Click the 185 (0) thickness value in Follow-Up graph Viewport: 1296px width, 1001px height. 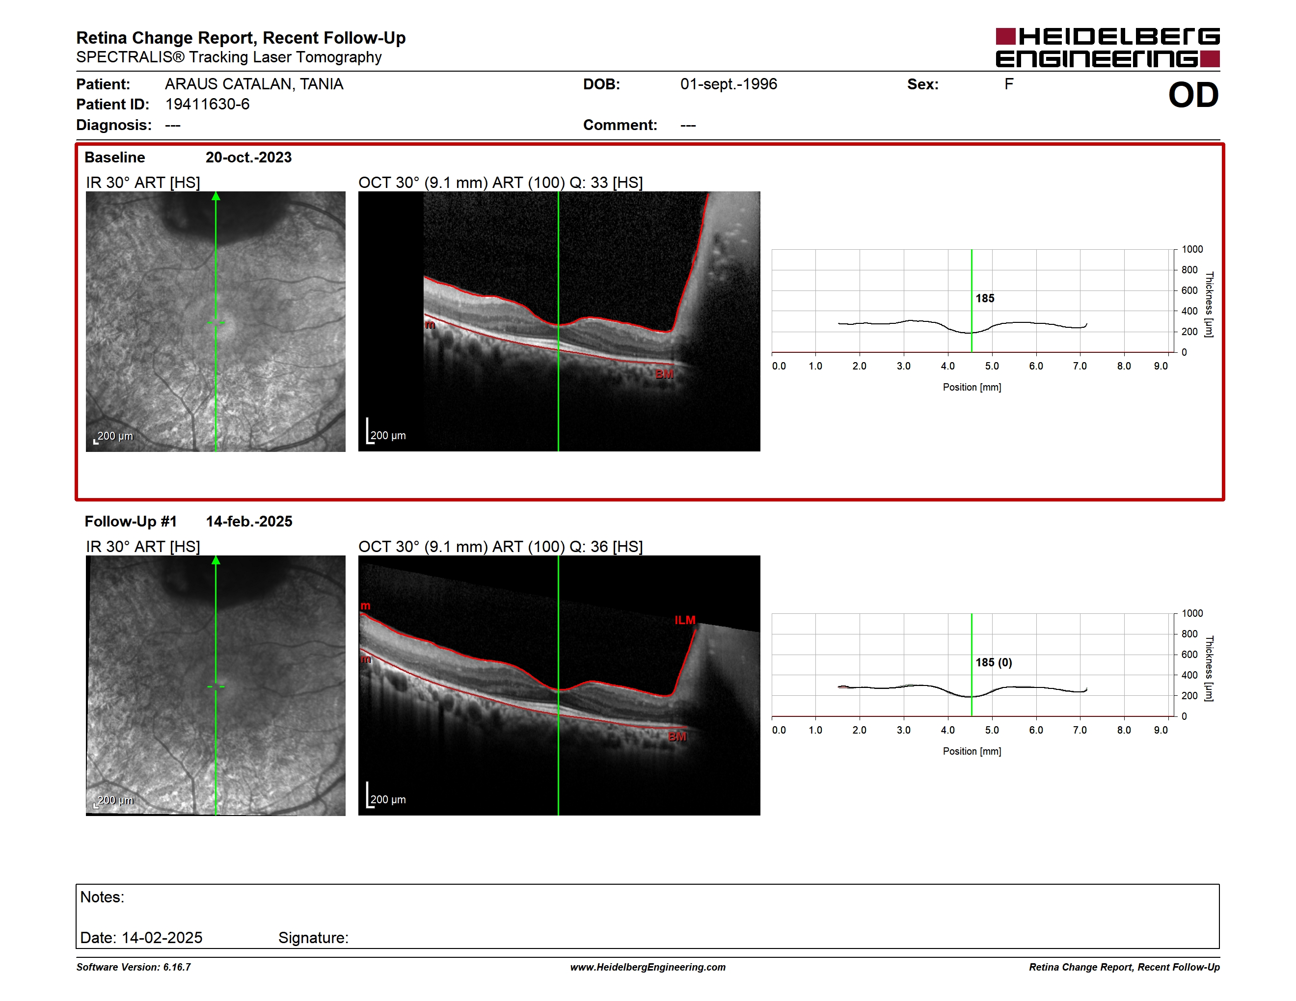click(x=994, y=662)
